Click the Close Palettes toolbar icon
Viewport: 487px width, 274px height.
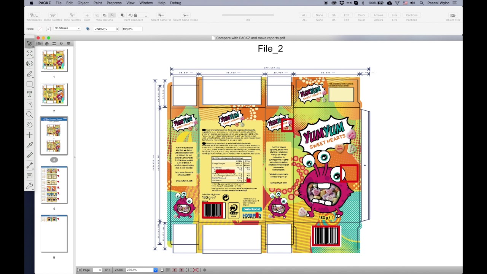click(x=53, y=15)
